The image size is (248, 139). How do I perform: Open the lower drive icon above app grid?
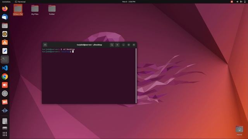pos(5,128)
